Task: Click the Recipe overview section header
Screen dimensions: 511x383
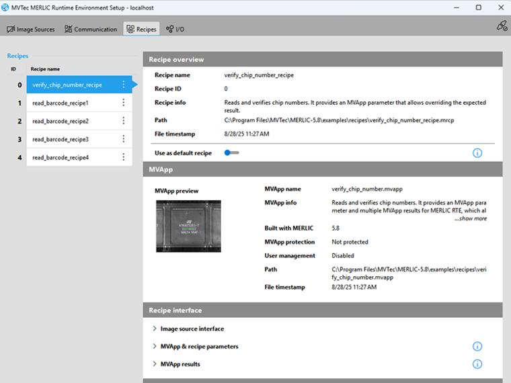Action: point(323,59)
